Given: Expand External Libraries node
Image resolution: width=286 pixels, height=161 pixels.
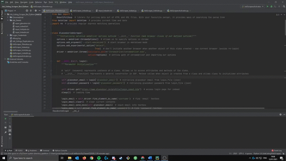Looking at the screenshot, I should pos(5,59).
